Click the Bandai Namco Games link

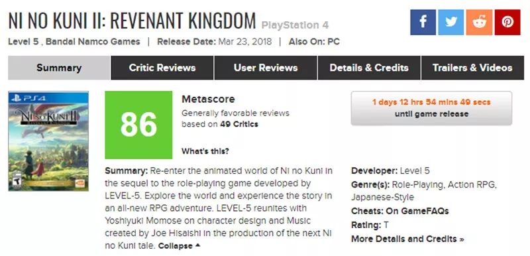coord(93,42)
